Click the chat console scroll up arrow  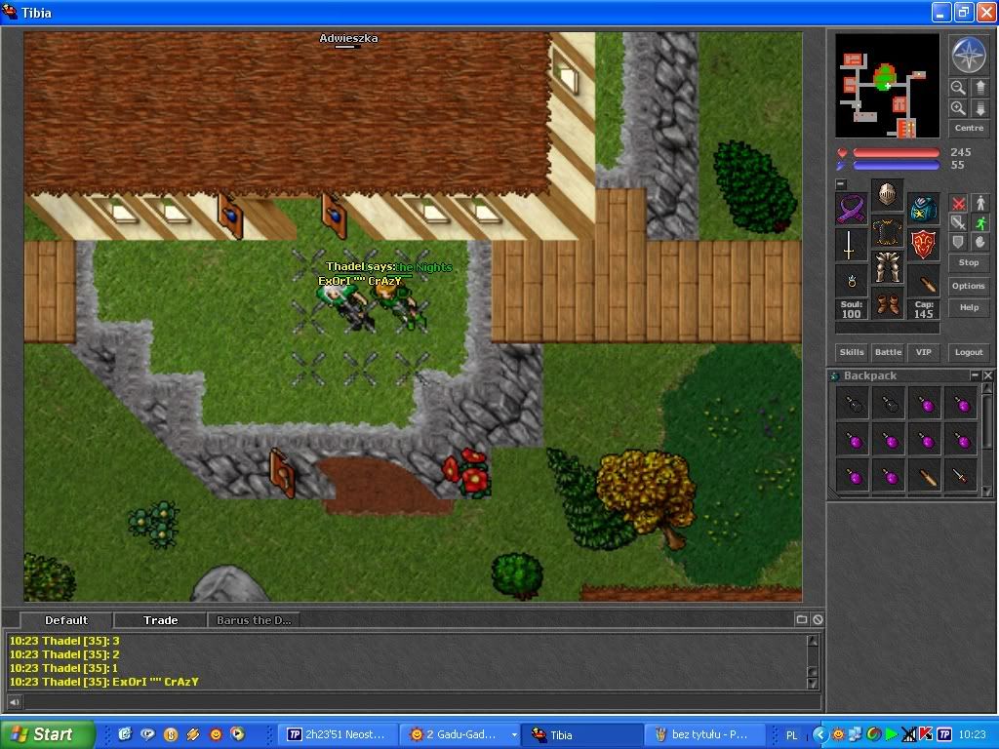(x=813, y=641)
